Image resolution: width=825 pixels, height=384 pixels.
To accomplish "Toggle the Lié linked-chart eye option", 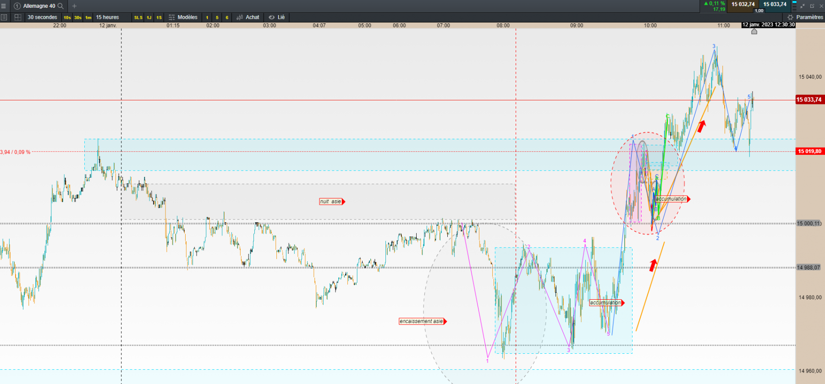I will (x=277, y=17).
